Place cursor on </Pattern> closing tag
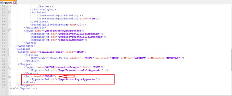Screen dimensions: 232x96 coord(45,6)
